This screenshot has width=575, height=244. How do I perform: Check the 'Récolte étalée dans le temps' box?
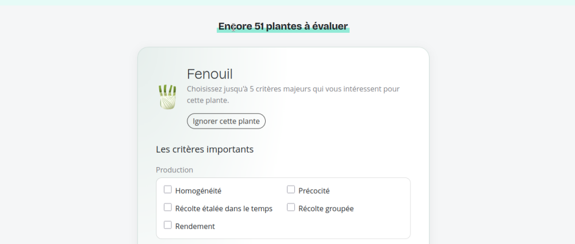coord(167,207)
